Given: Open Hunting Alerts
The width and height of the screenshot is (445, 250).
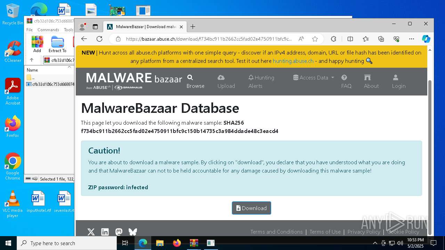Looking at the screenshot, I should coord(261,82).
